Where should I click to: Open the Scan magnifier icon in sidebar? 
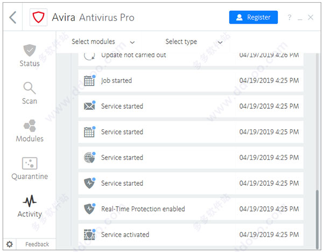click(x=30, y=88)
